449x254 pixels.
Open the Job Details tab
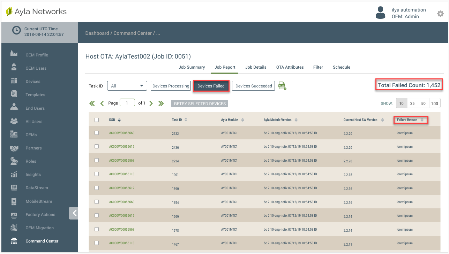click(256, 67)
